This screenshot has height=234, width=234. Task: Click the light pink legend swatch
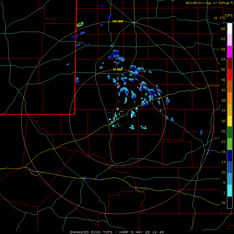[x=230, y=40]
